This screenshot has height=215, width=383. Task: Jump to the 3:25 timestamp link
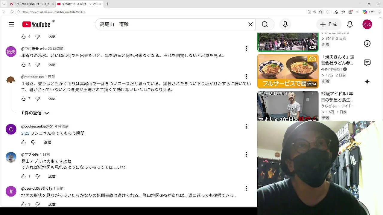click(x=25, y=133)
